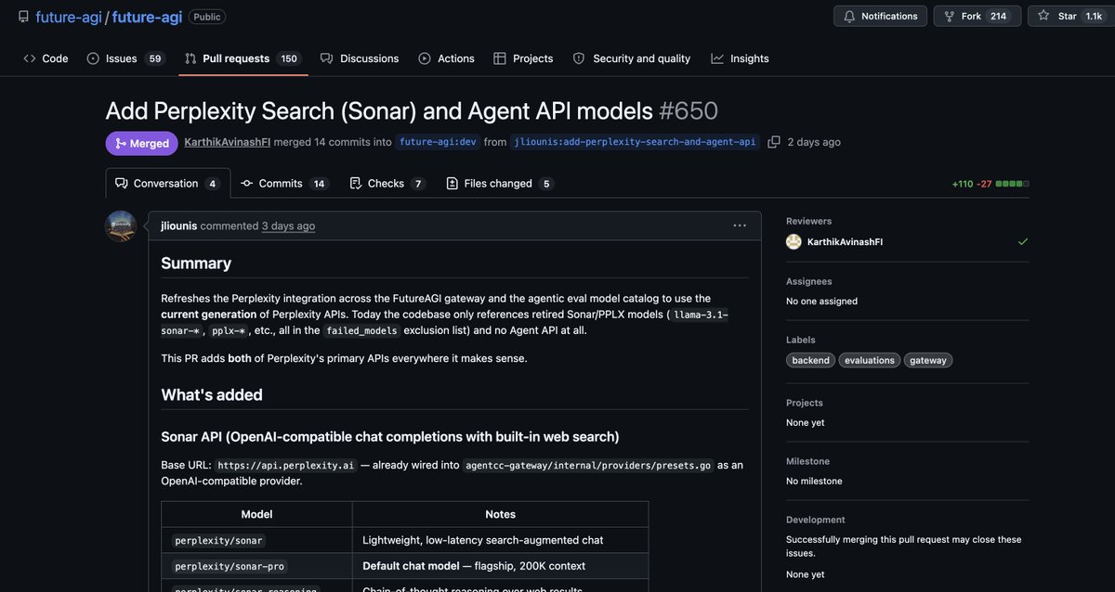The width and height of the screenshot is (1115, 592).
Task: Select the backend label
Action: (811, 360)
